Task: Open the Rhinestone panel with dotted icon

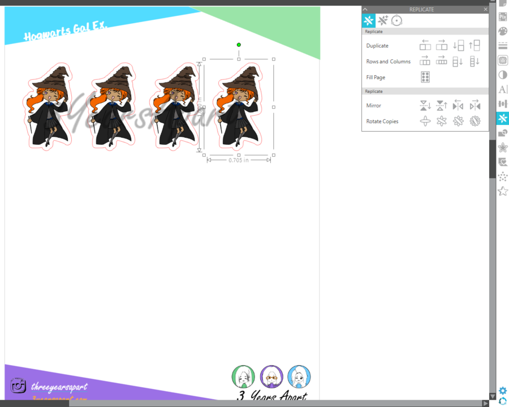Action: point(503,176)
